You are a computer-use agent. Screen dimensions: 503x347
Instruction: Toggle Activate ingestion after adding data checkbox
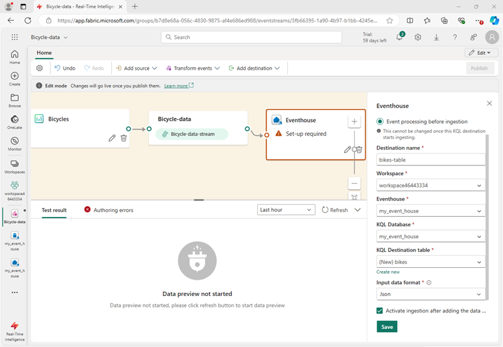(x=380, y=311)
